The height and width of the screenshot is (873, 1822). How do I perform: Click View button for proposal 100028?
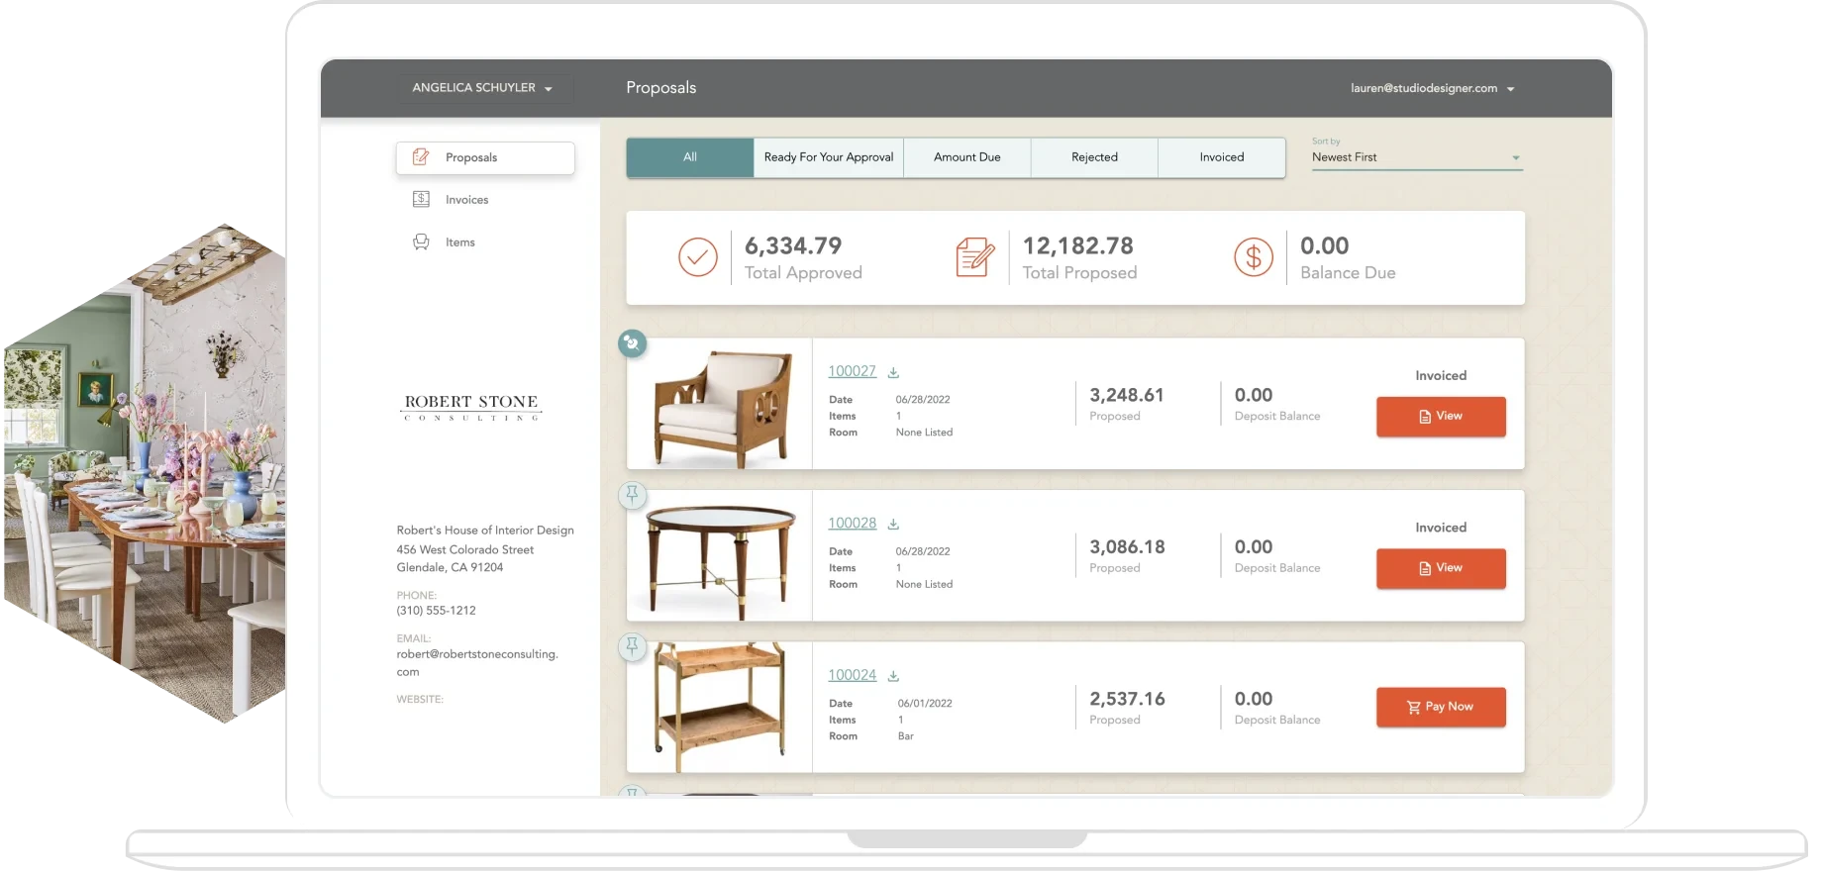tap(1441, 568)
